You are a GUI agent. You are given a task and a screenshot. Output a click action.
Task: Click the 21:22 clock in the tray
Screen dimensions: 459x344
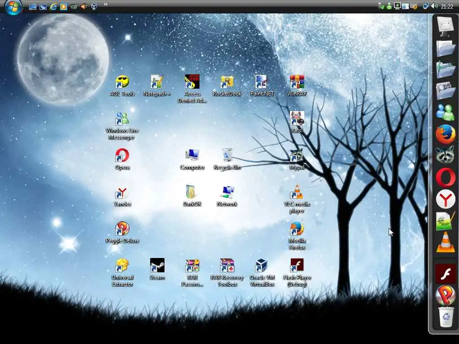[447, 6]
